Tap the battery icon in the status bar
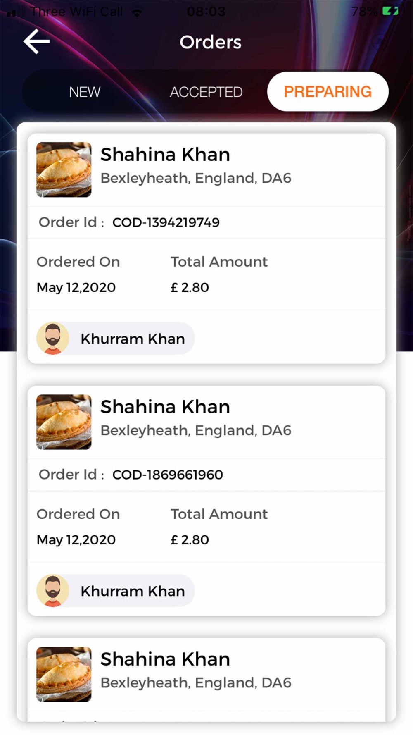The width and height of the screenshot is (413, 735). 390,11
